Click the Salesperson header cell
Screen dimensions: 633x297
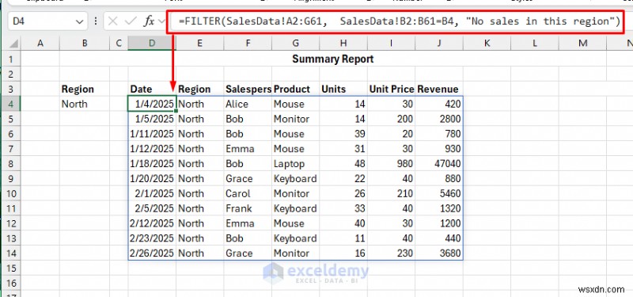248,89
